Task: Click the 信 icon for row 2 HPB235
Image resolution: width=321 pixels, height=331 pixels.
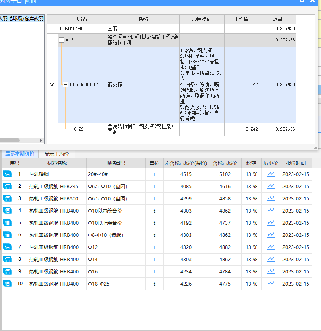Action: click(x=7, y=187)
